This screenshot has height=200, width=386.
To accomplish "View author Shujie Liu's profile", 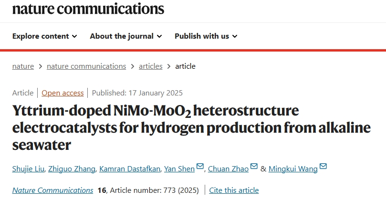I will [28, 169].
